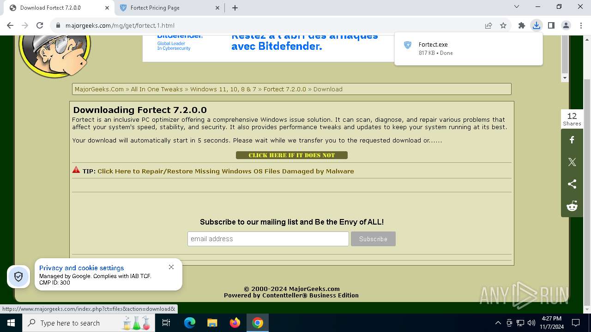
Task: Click site info padlock icon
Action: coord(58,25)
